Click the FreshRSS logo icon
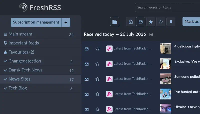The height and width of the screenshot is (114, 200). pos(23,7)
